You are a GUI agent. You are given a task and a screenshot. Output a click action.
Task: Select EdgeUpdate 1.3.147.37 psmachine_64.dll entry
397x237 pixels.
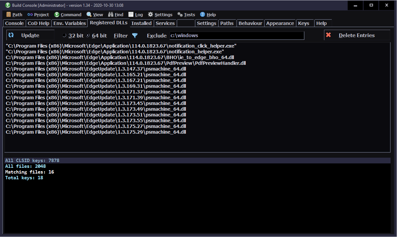[96, 69]
